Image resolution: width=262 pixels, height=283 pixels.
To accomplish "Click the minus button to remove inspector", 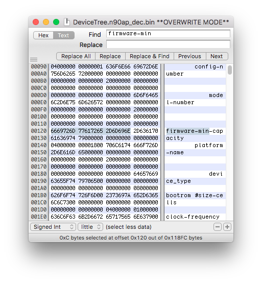I will click(x=218, y=227).
